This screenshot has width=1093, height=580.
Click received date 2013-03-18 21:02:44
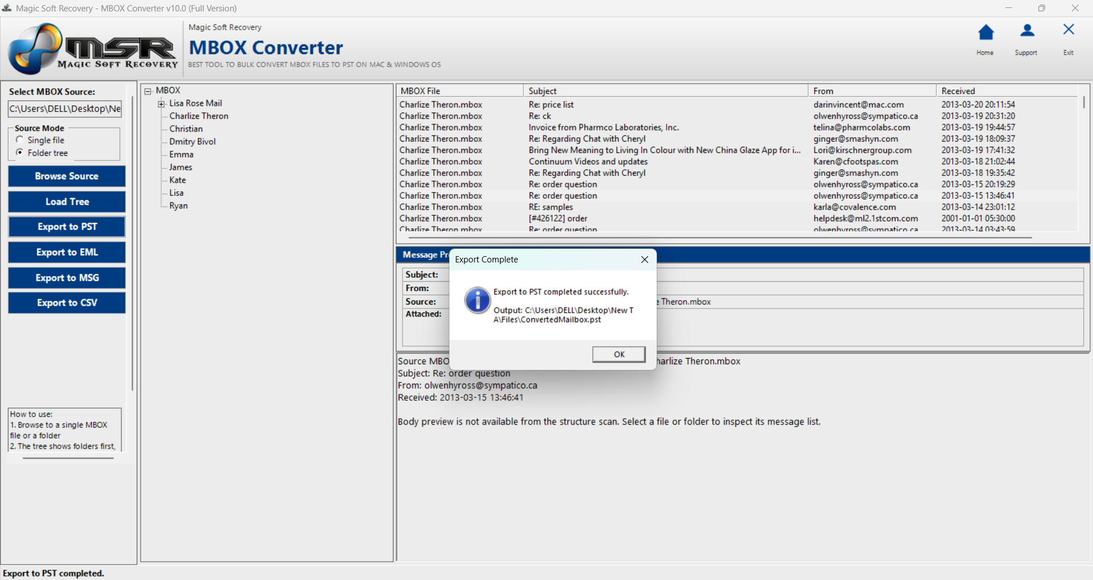coord(978,162)
